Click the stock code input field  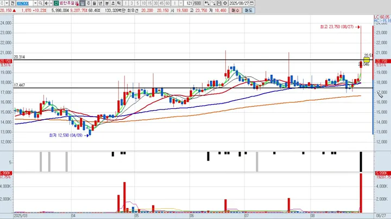24,3
